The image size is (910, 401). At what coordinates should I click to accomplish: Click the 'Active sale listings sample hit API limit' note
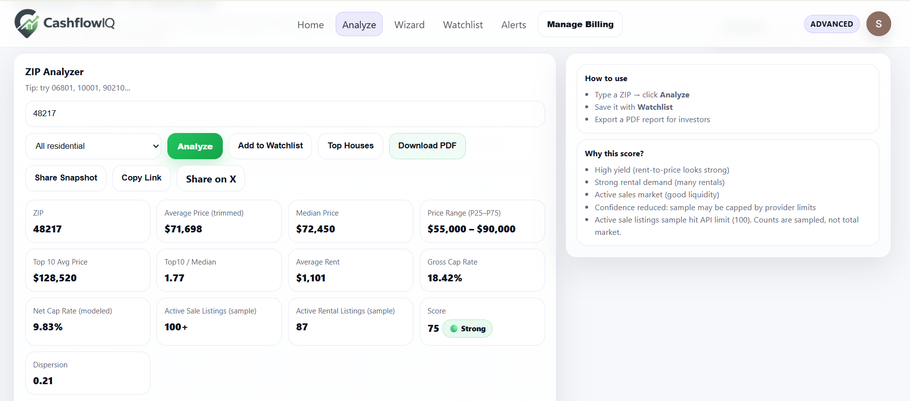pyautogui.click(x=727, y=226)
